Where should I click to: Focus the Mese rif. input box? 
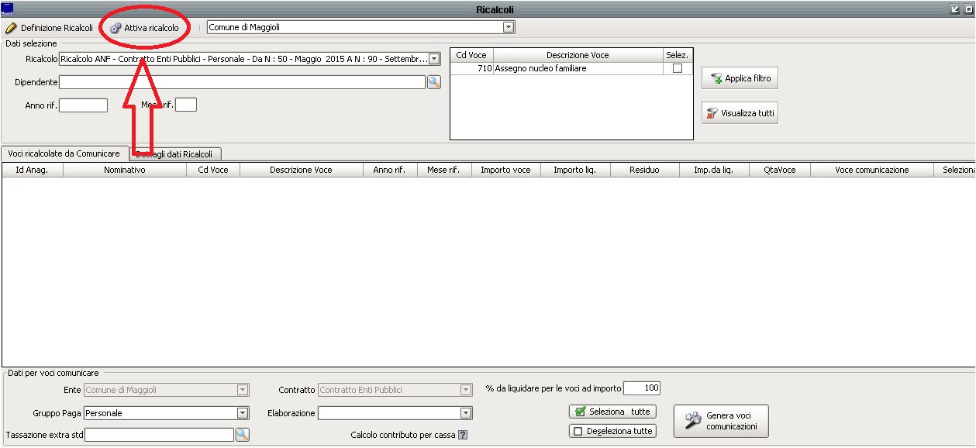(x=186, y=105)
